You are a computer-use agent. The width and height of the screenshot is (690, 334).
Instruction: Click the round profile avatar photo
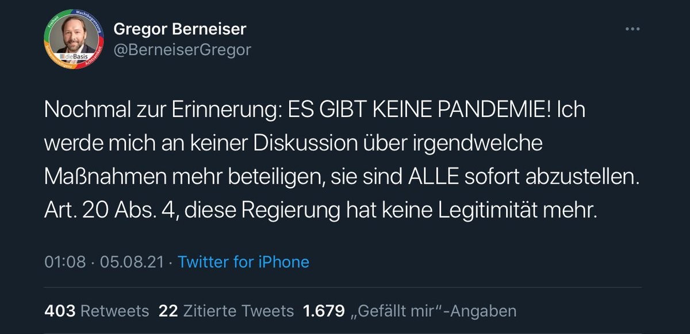[72, 36]
